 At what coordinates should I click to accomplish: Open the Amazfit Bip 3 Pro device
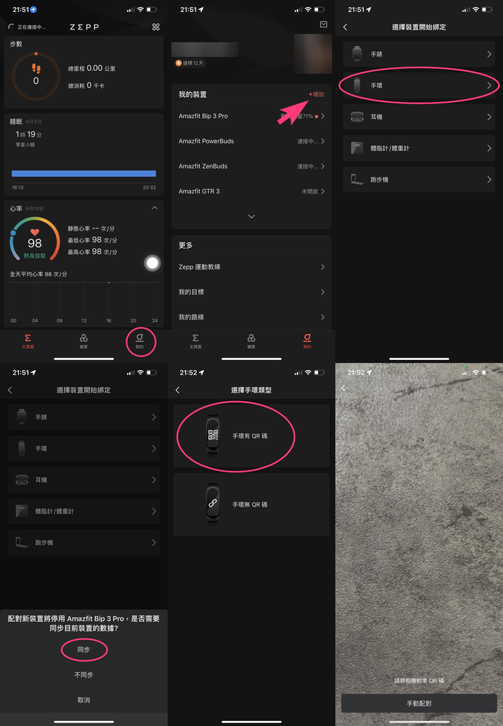pos(251,116)
